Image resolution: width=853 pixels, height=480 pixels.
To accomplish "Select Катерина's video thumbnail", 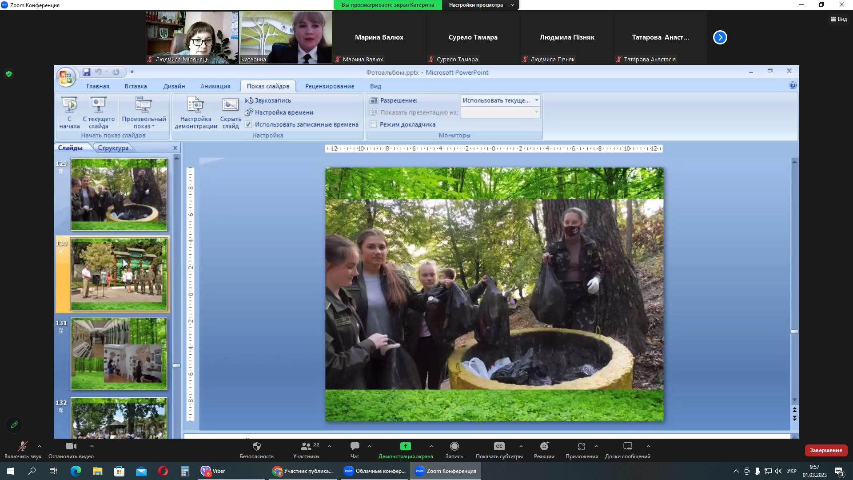I will pos(286,37).
